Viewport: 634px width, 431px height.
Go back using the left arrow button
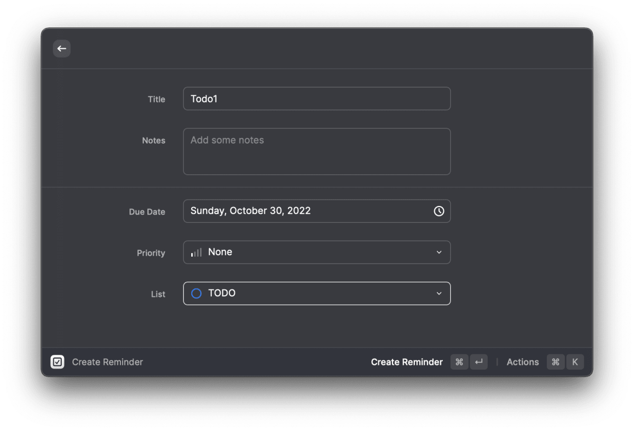[62, 49]
